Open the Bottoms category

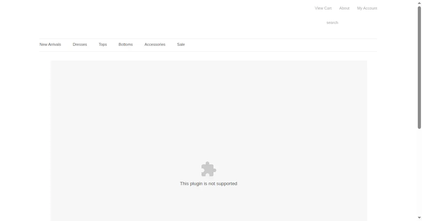coord(126,44)
